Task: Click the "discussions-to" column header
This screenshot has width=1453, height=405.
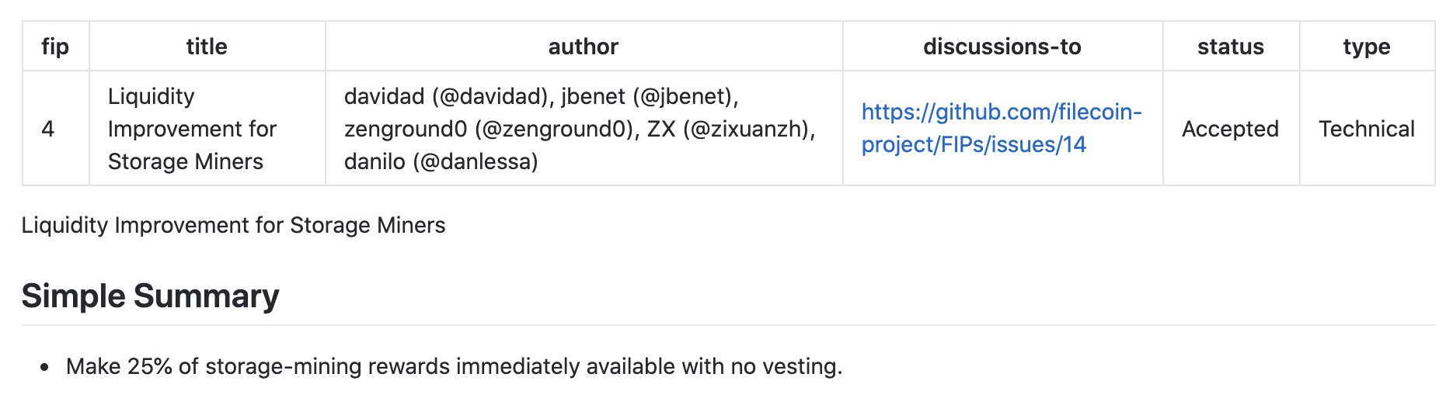Action: tap(1002, 47)
